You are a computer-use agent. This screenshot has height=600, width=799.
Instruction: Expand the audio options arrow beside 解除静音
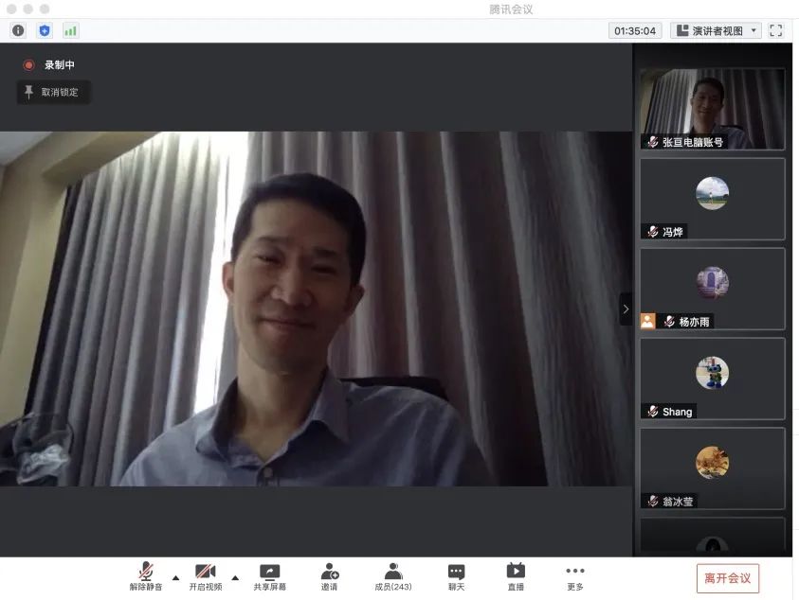(x=175, y=576)
